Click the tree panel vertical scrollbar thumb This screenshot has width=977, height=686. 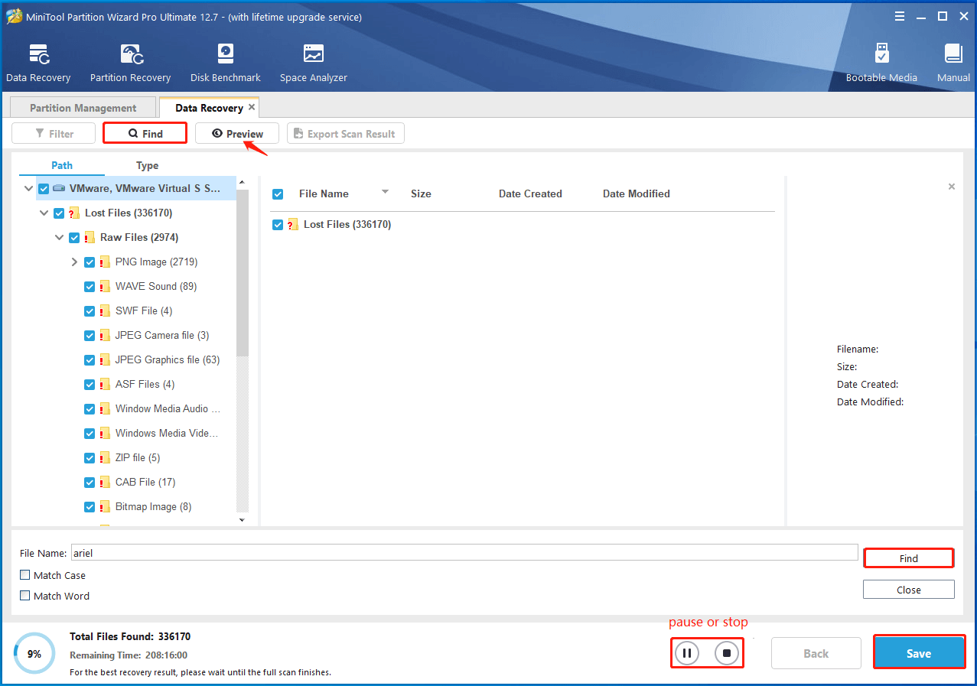(242, 273)
